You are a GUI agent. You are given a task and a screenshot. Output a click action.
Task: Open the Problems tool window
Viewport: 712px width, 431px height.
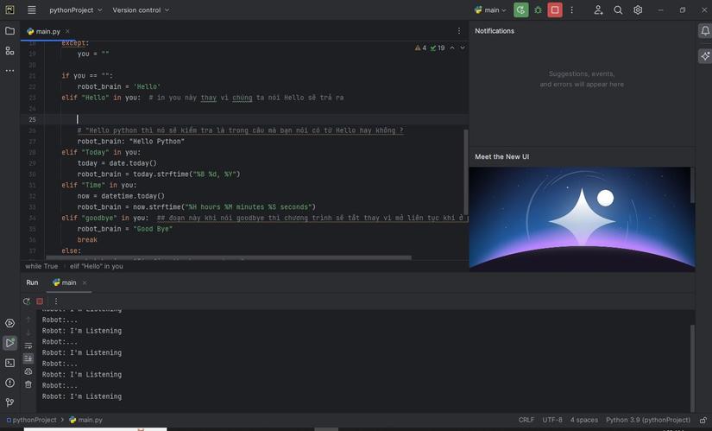pyautogui.click(x=9, y=383)
